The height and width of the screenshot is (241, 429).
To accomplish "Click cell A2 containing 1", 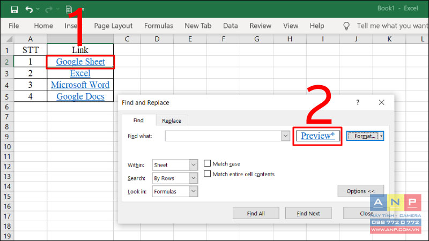I will pos(31,62).
